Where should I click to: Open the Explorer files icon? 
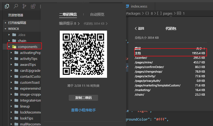pos(7,6)
